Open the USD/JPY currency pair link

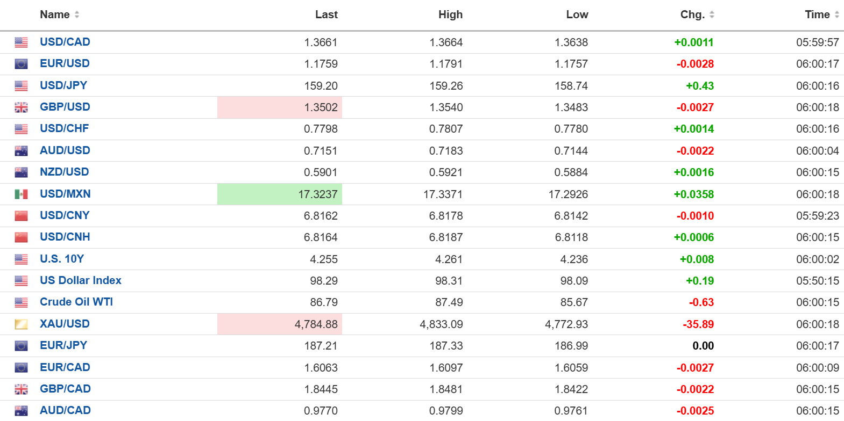pos(63,85)
